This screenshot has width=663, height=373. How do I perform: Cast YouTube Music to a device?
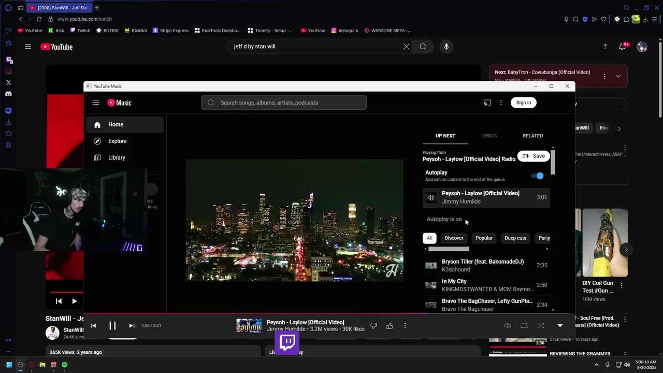[487, 103]
